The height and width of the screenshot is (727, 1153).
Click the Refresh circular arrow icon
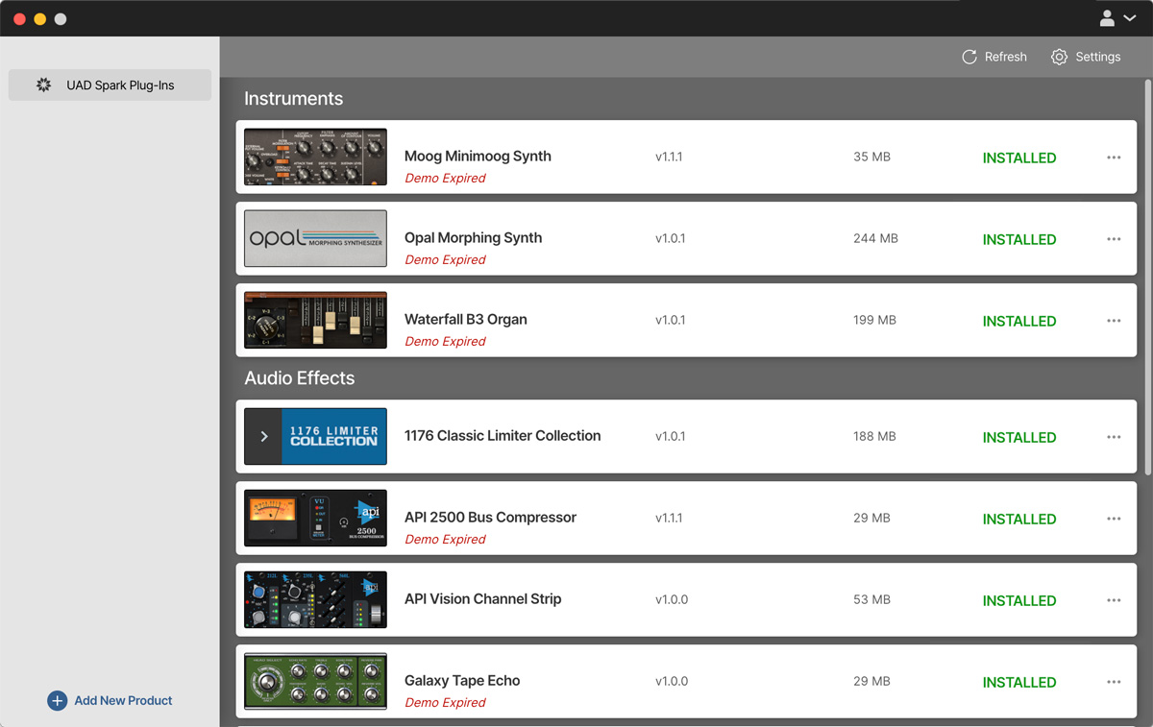(x=969, y=57)
